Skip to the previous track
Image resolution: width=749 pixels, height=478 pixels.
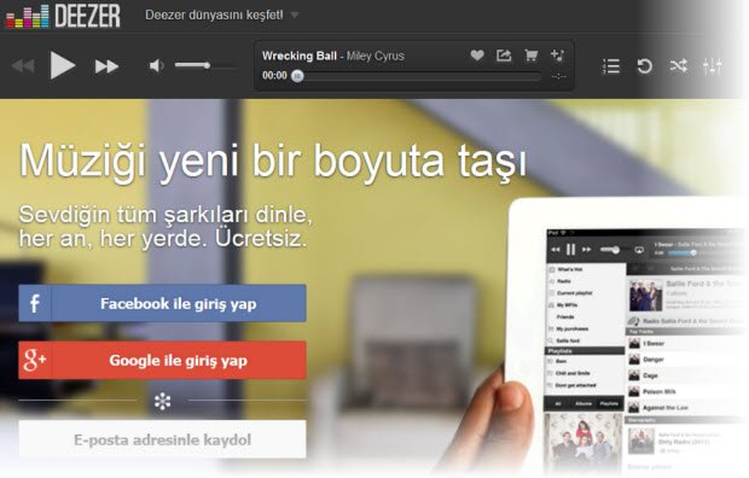click(22, 66)
